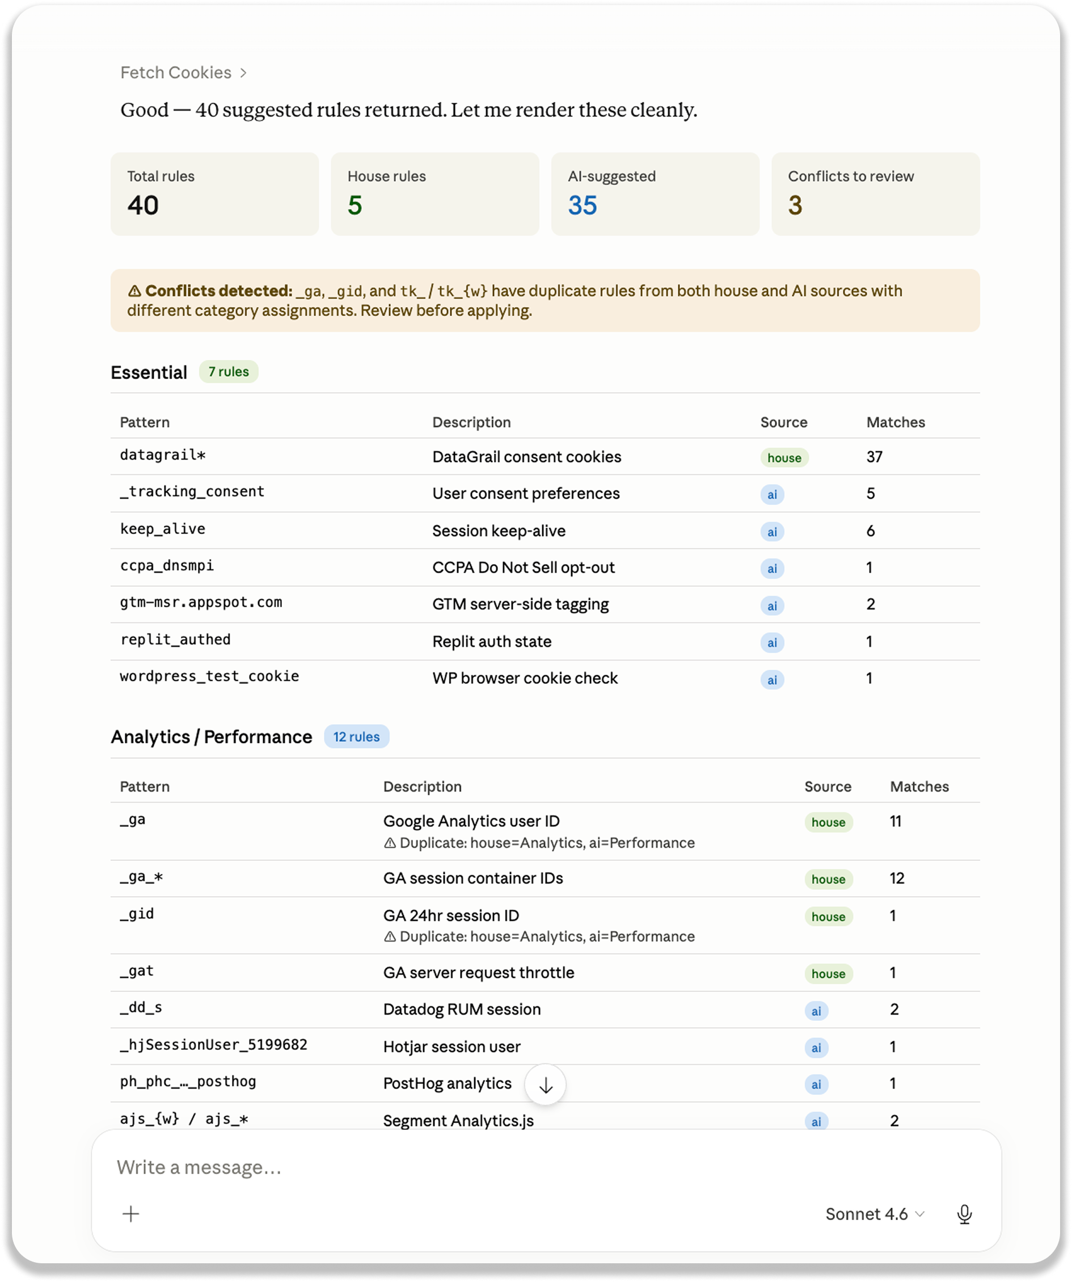Click the Essential section heading
This screenshot has height=1282, width=1072.
149,372
